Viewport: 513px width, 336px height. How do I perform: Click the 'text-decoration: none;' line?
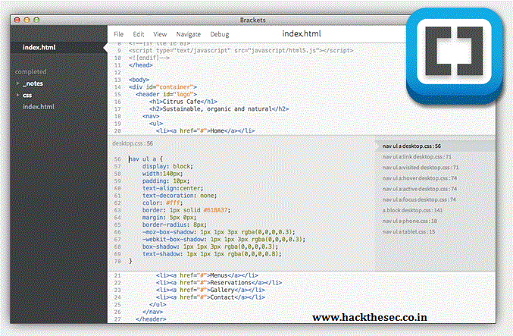(180, 196)
